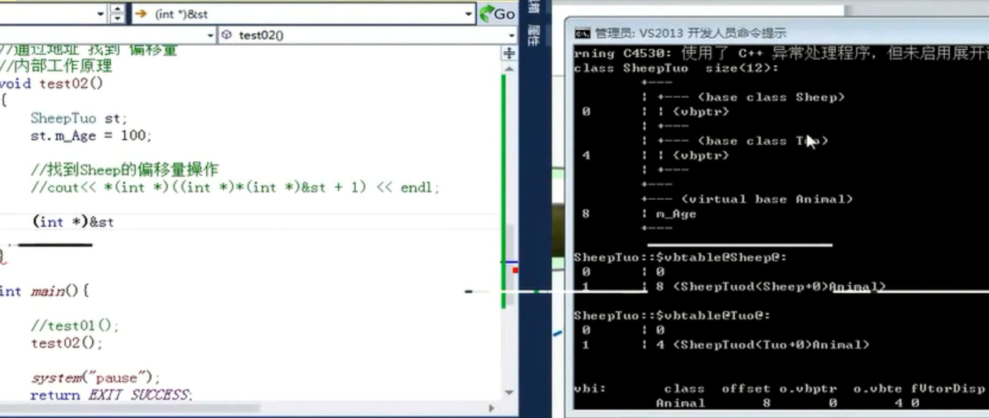Screen dimensions: 989x418
Task: Click the command prompt title bar icon
Action: click(582, 33)
